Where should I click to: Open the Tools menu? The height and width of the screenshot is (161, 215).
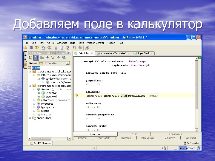click(x=82, y=43)
